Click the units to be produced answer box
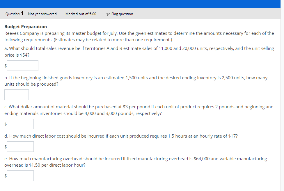 [x=17, y=95]
